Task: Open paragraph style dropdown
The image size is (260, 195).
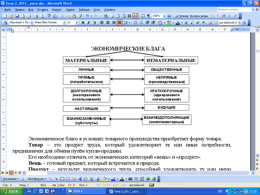Action: (32, 23)
